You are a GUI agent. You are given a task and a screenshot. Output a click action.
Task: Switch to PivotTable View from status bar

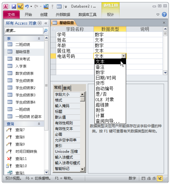[149, 178]
